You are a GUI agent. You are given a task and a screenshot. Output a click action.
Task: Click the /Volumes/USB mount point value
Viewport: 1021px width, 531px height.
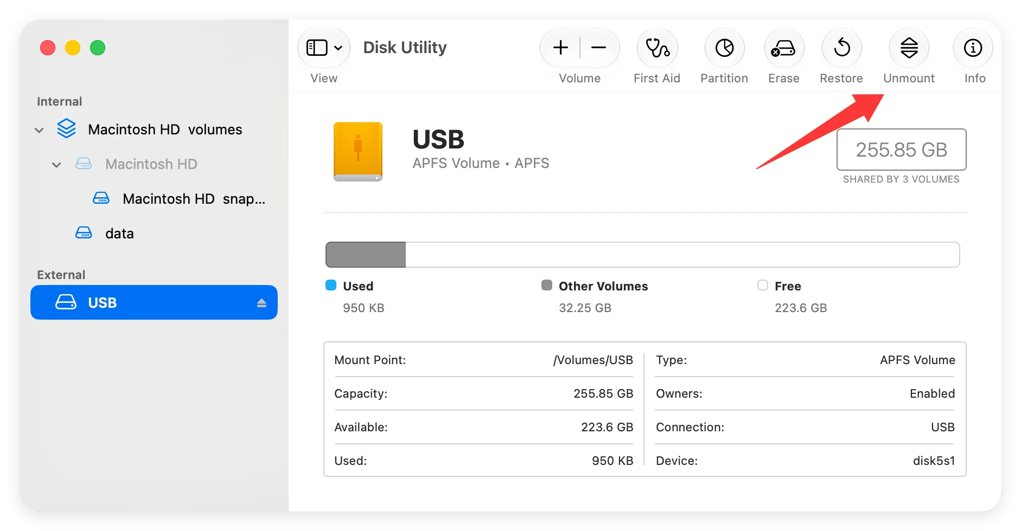(x=593, y=360)
